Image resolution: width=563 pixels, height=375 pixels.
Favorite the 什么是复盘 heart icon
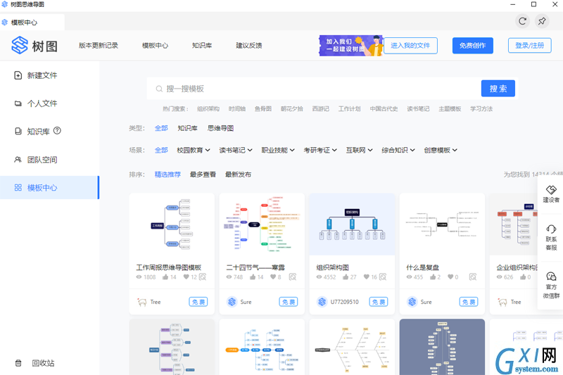pos(450,277)
